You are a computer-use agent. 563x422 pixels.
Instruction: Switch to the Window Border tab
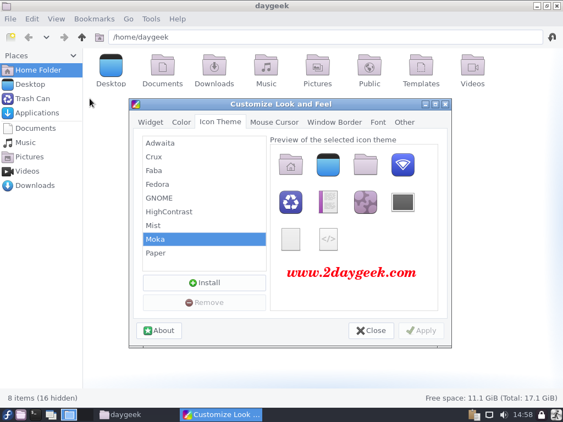pos(334,122)
